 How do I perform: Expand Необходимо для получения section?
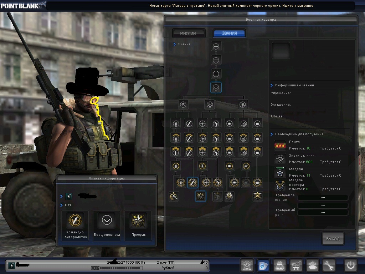coord(272,134)
